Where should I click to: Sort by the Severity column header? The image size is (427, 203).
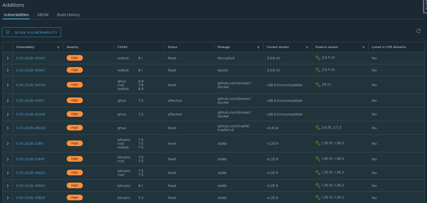click(x=73, y=47)
